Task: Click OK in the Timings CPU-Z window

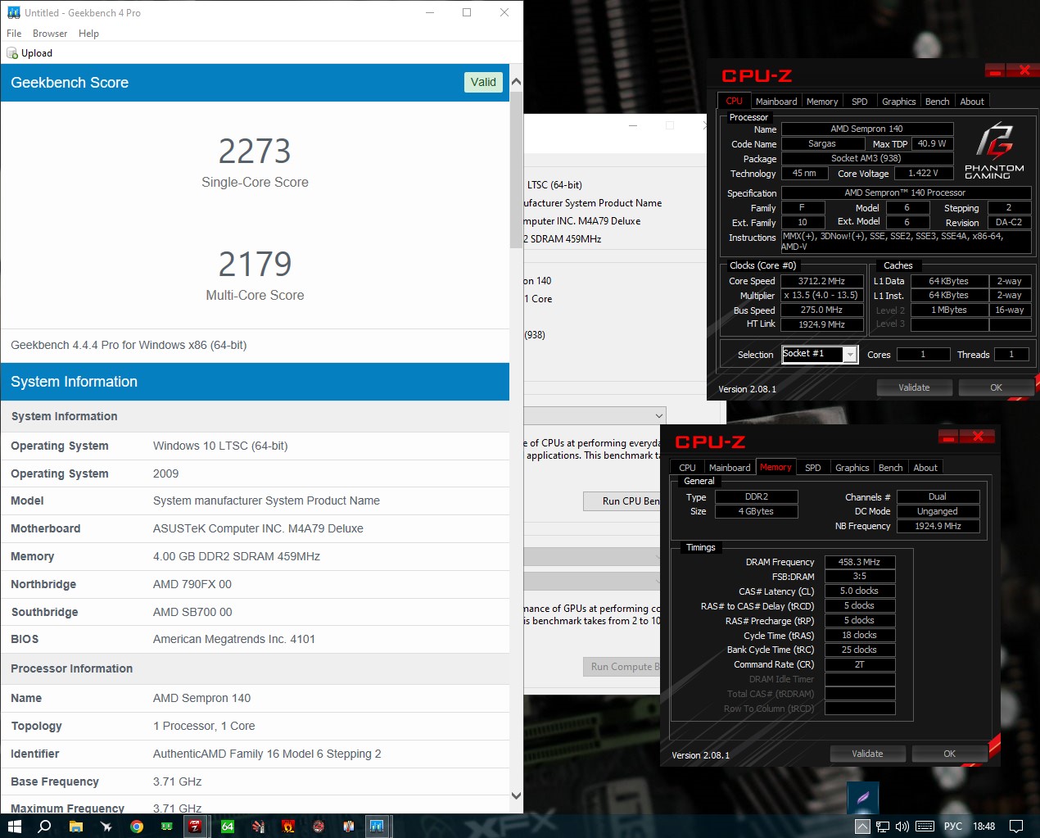Action: tap(949, 754)
